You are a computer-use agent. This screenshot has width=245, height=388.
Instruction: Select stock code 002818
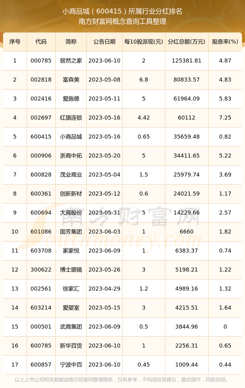[41, 80]
